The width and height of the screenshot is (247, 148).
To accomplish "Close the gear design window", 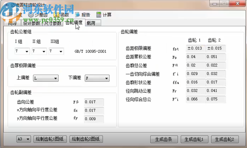I will [x=238, y=3].
